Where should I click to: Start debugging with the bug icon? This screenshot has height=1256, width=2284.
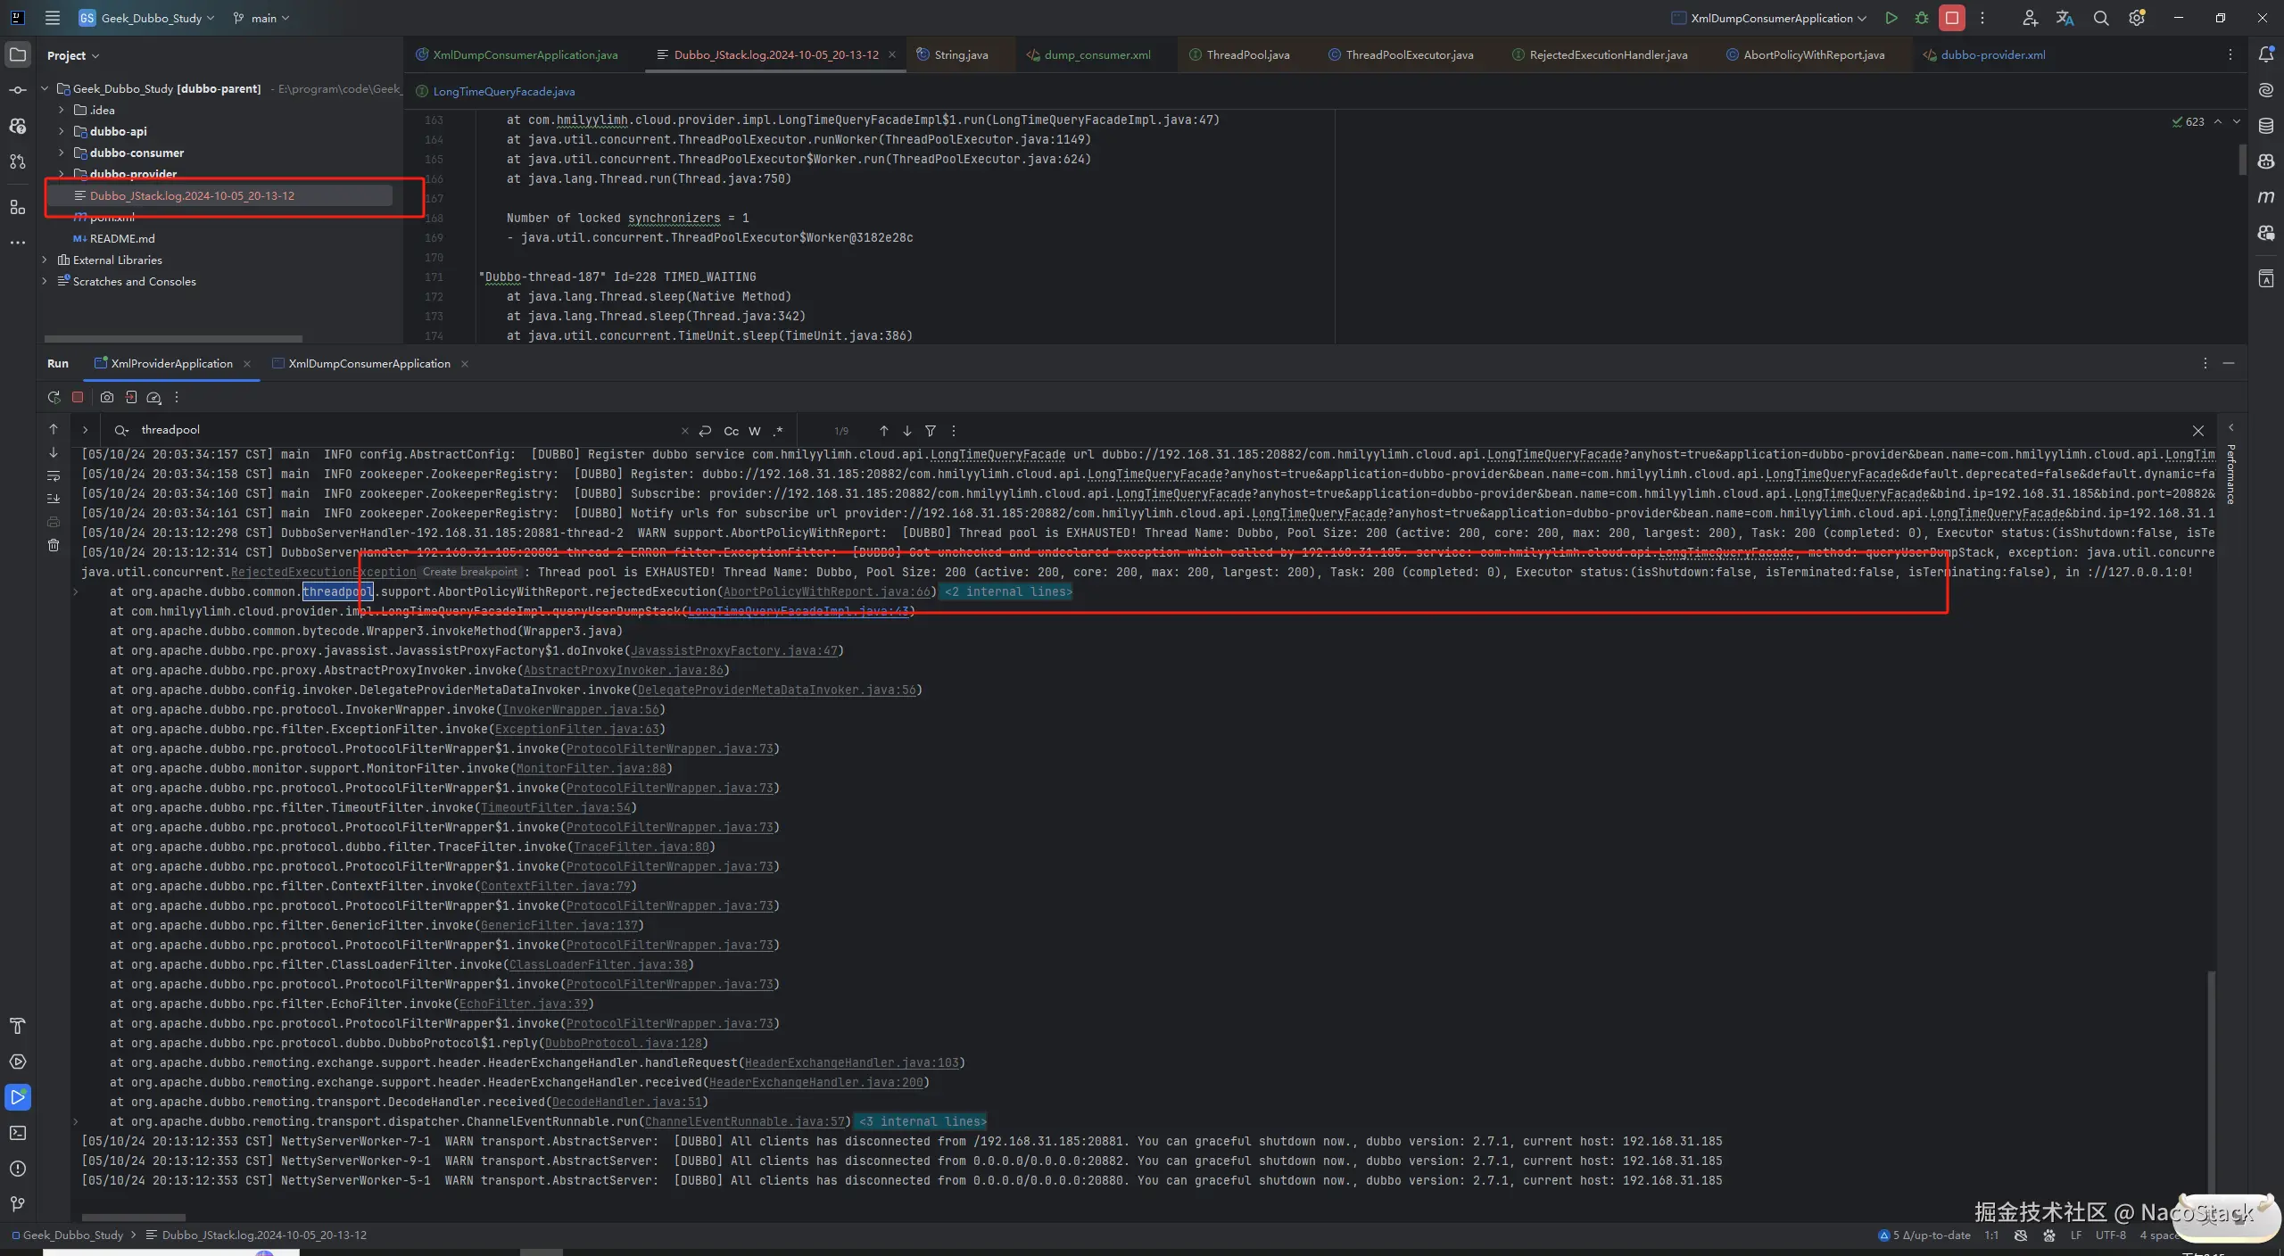[x=1922, y=18]
